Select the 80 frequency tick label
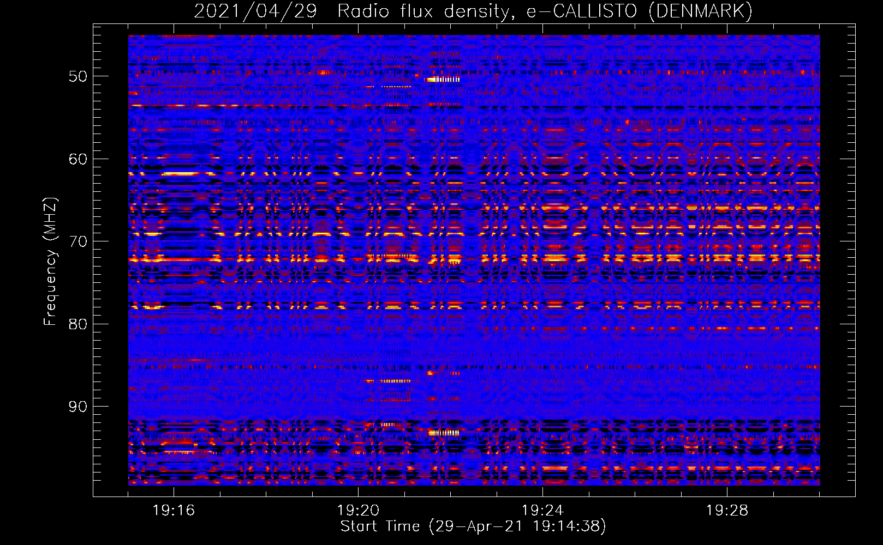The height and width of the screenshot is (545, 883). click(78, 324)
